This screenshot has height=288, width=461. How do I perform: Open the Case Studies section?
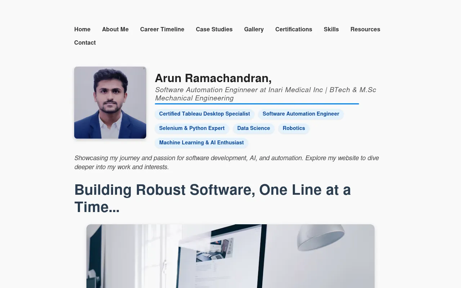tap(214, 30)
